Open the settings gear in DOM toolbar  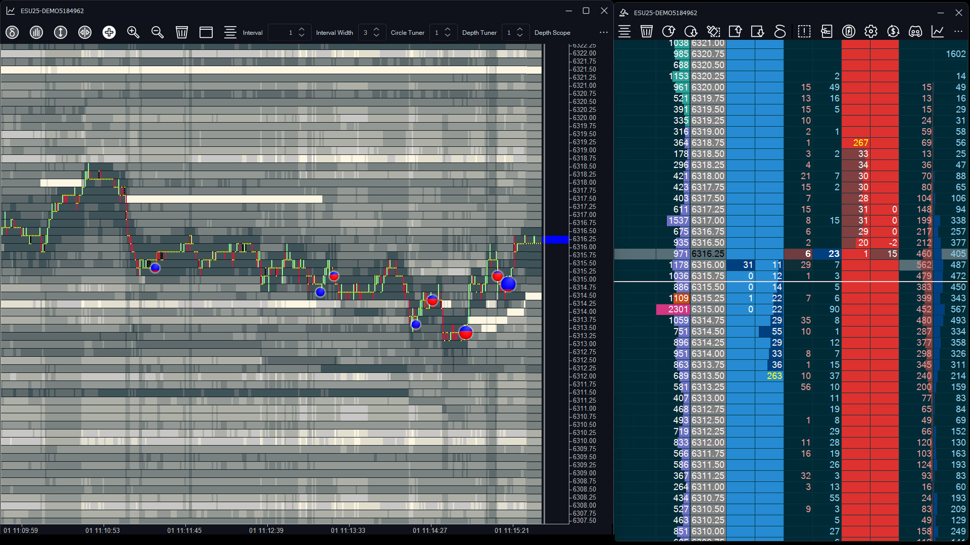(x=871, y=32)
